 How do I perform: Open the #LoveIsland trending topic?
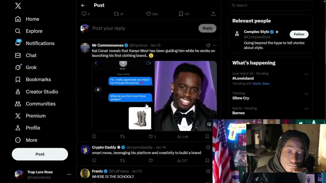pos(243,78)
